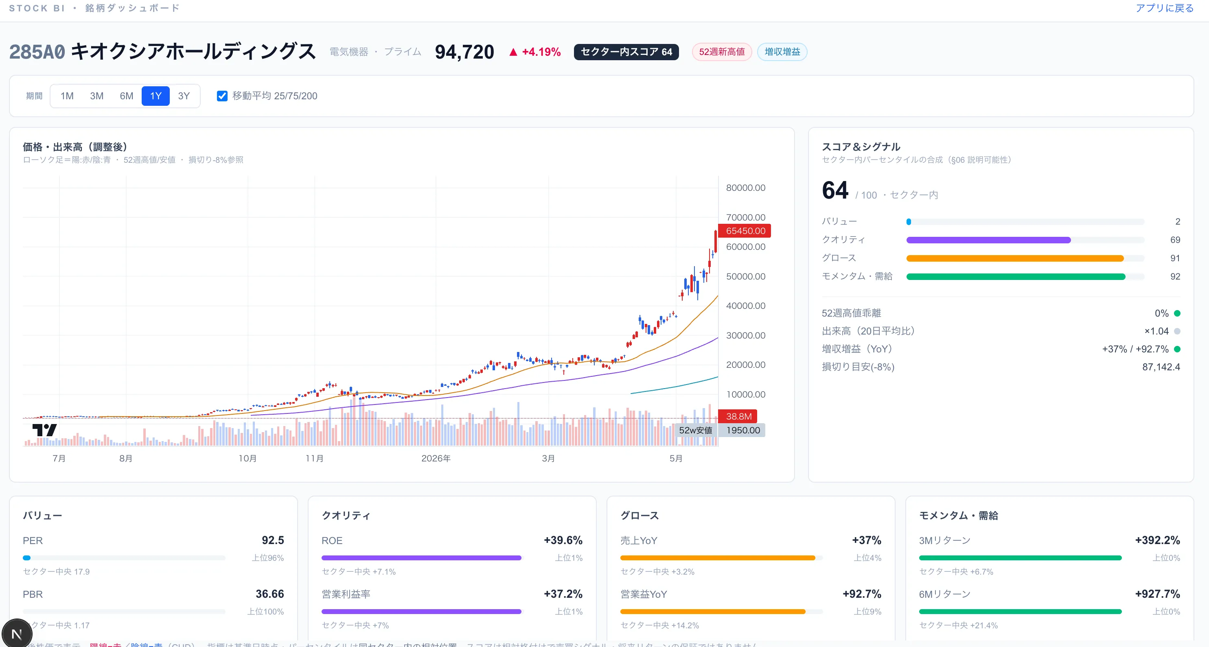Toggle the 移動平均 25/75/200 checkbox
Screen dimensions: 1209x647
(x=222, y=96)
